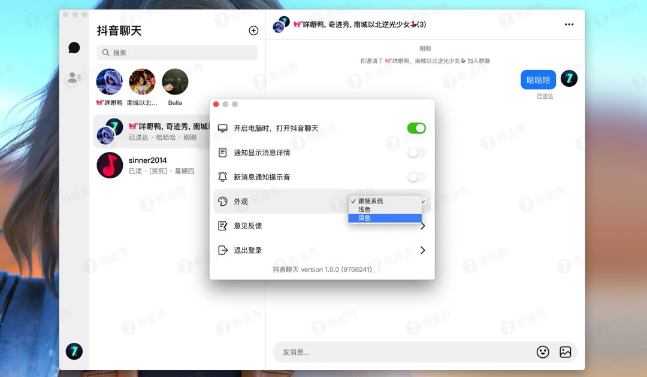This screenshot has width=647, height=377.
Task: Open the contacts list icon in the sidebar
Action: (74, 77)
